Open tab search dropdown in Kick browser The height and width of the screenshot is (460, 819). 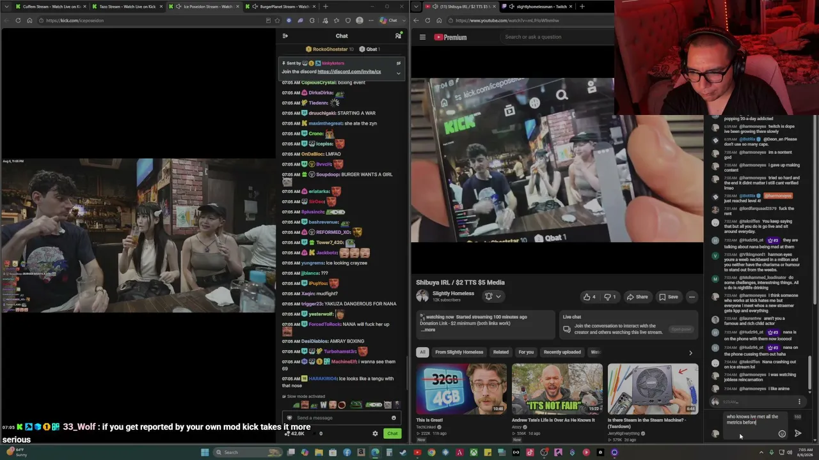pos(6,6)
